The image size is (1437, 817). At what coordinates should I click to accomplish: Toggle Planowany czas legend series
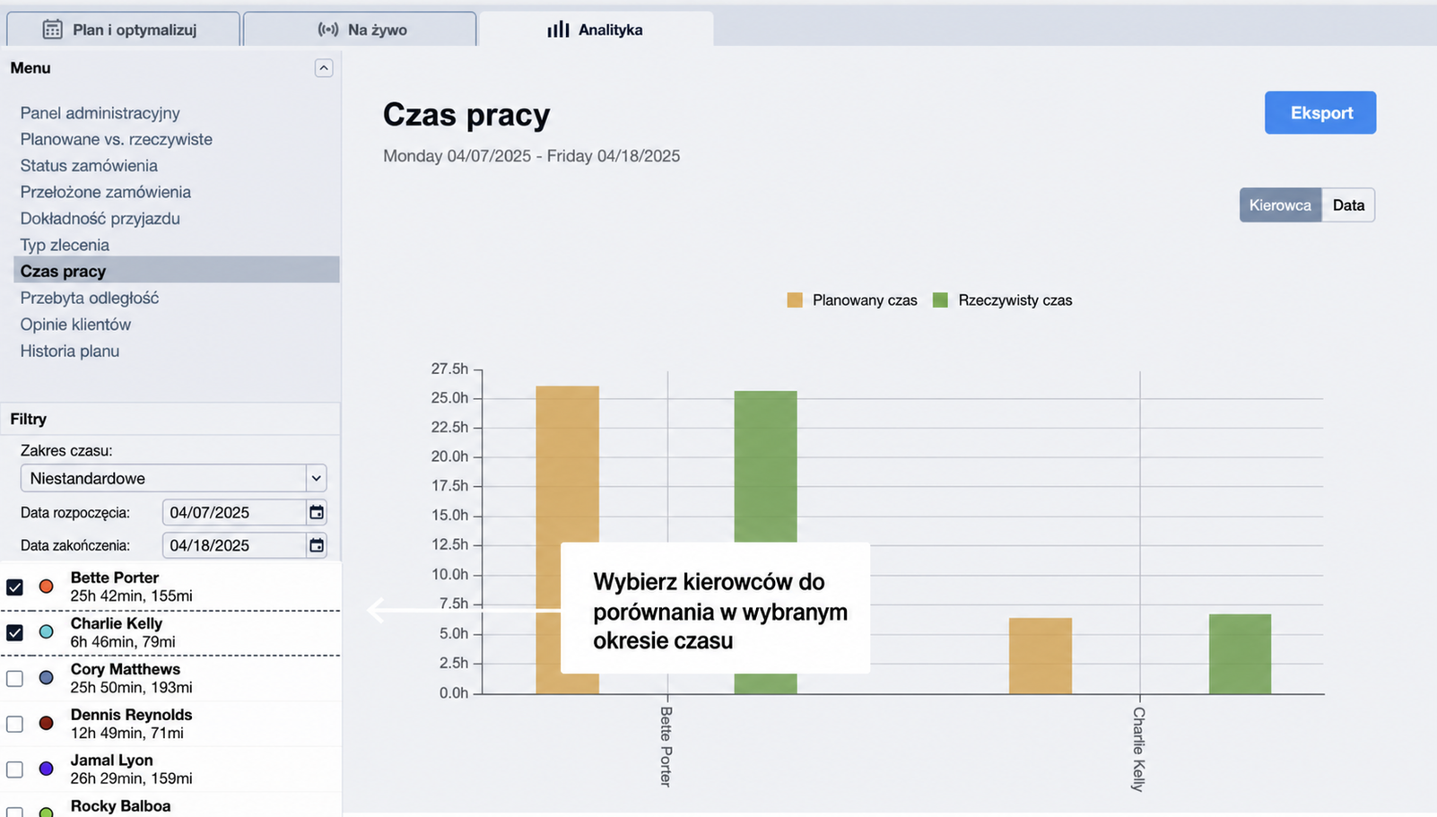852,300
